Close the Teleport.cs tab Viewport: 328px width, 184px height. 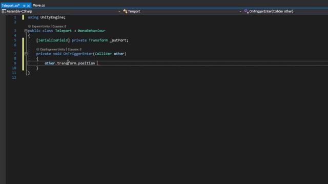click(x=29, y=6)
